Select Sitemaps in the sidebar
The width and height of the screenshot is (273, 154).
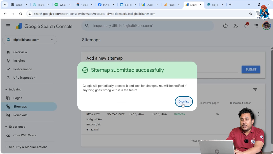29,106
